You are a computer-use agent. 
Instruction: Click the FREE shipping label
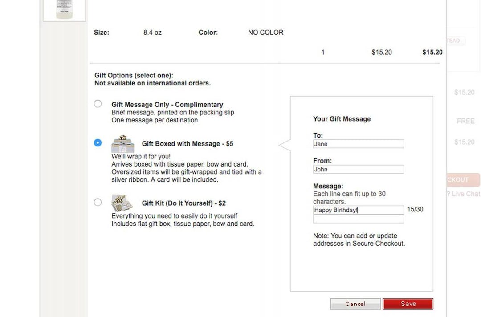[x=465, y=121]
